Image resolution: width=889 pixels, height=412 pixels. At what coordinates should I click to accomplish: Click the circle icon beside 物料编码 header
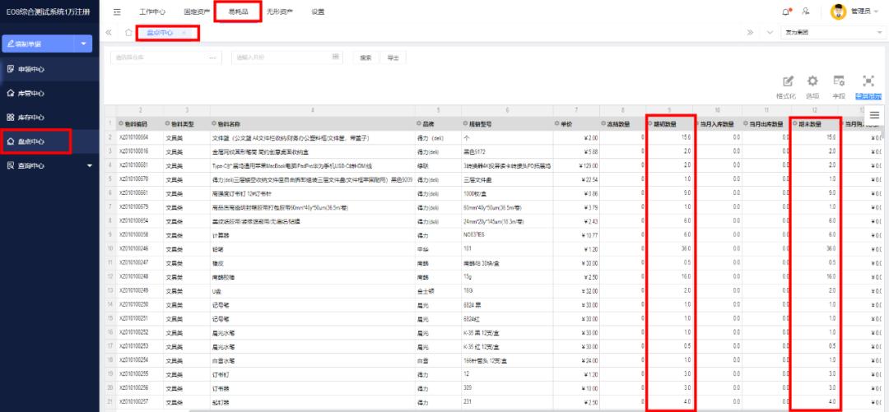pos(120,123)
